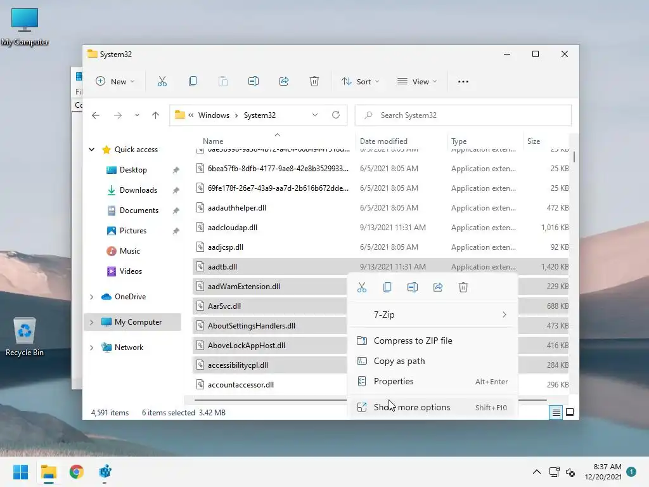Choose Copy as path
The image size is (649, 487).
coord(432,361)
